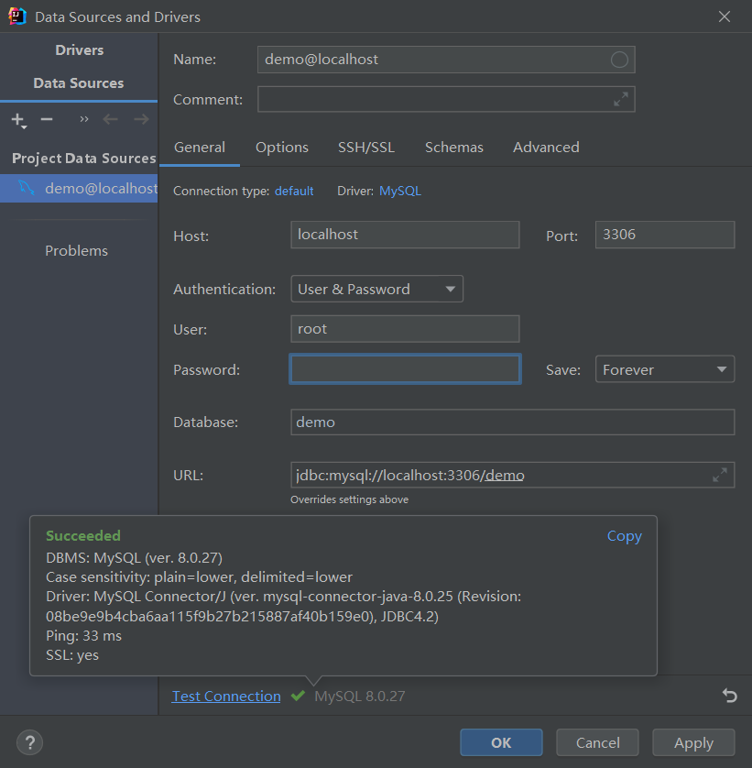The height and width of the screenshot is (768, 752).
Task: Change the Connection type default link
Action: (x=294, y=191)
